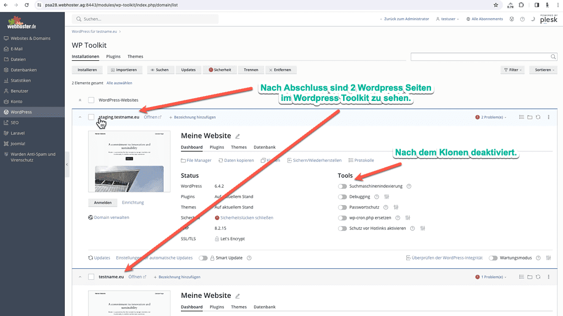Check the staging.testname.eu checkbox
This screenshot has width=563, height=316.
point(91,117)
